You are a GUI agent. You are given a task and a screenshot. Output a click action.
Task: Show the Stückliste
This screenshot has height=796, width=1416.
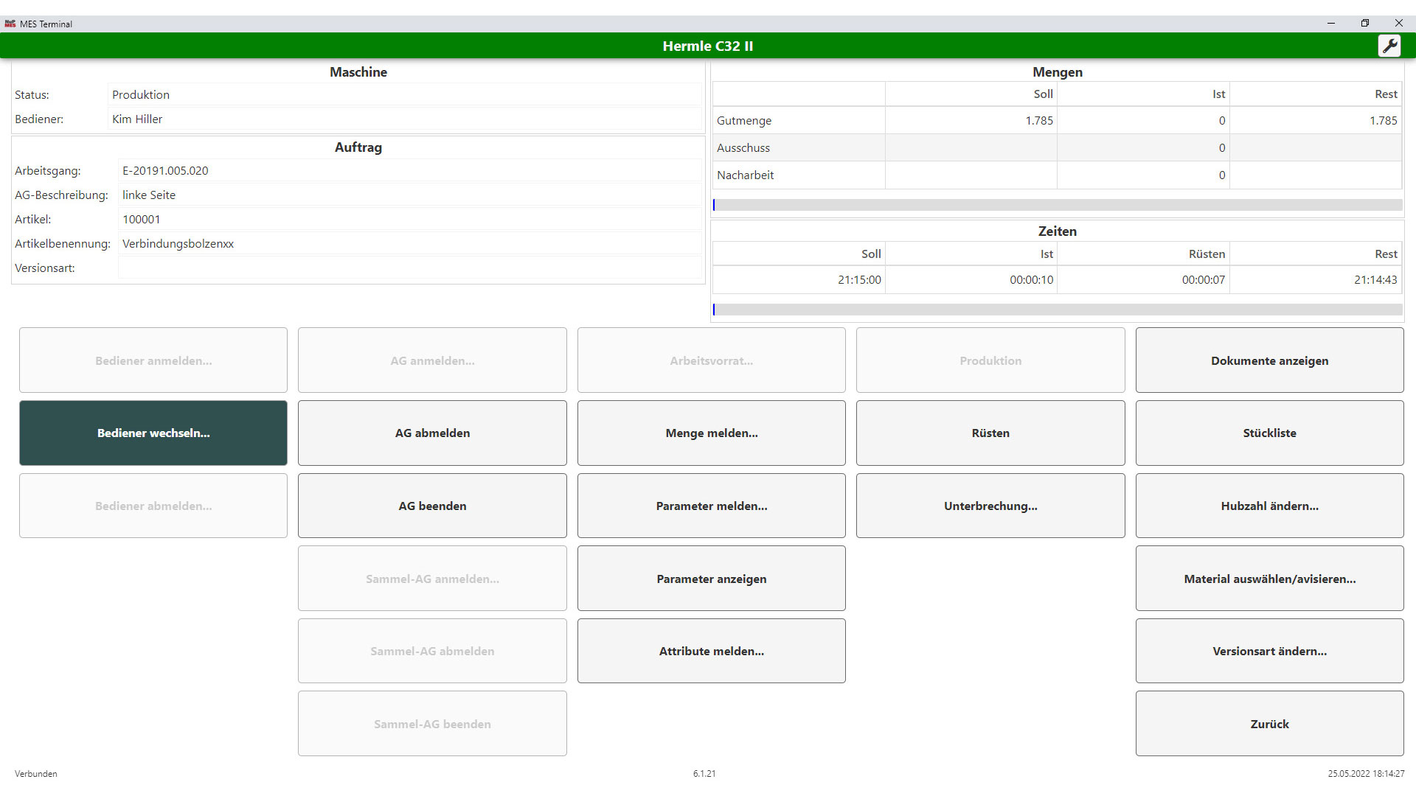tap(1269, 433)
